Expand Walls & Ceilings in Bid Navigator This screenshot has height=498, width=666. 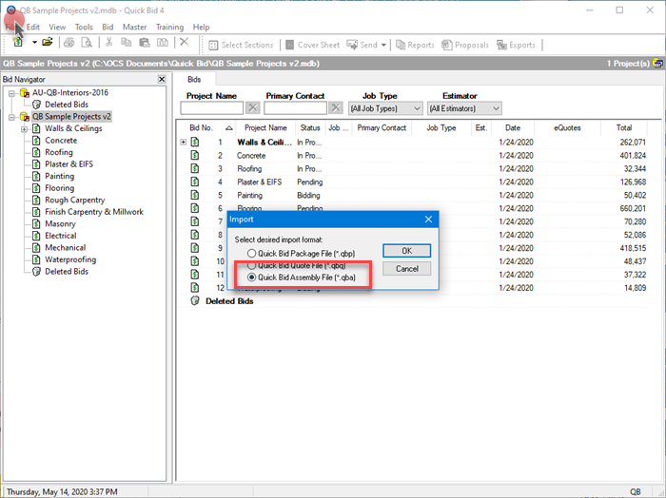pyautogui.click(x=25, y=129)
